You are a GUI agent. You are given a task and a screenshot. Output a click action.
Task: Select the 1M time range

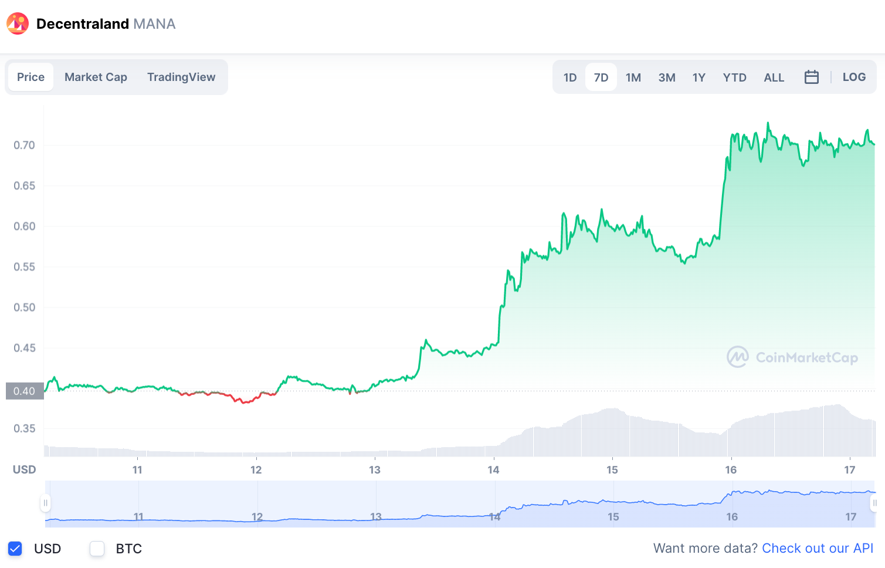(x=633, y=77)
